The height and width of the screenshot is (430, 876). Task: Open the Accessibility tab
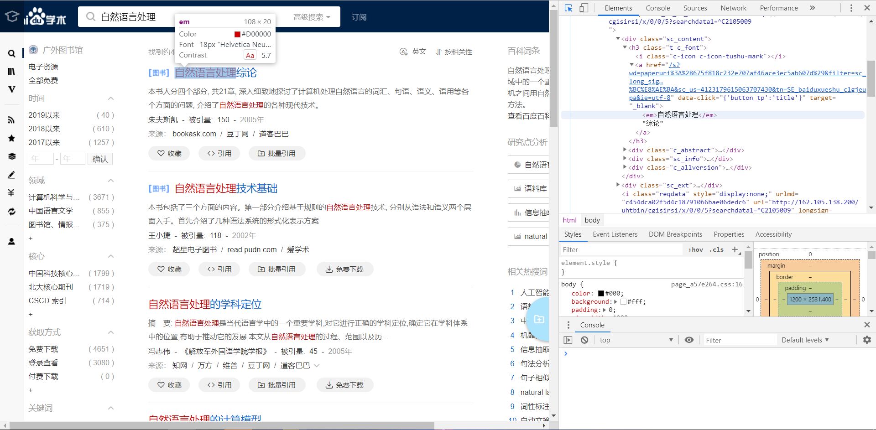(x=773, y=234)
